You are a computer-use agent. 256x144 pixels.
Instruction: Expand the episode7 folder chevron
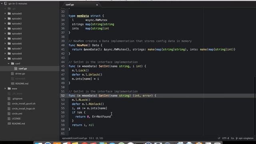tap(5, 48)
